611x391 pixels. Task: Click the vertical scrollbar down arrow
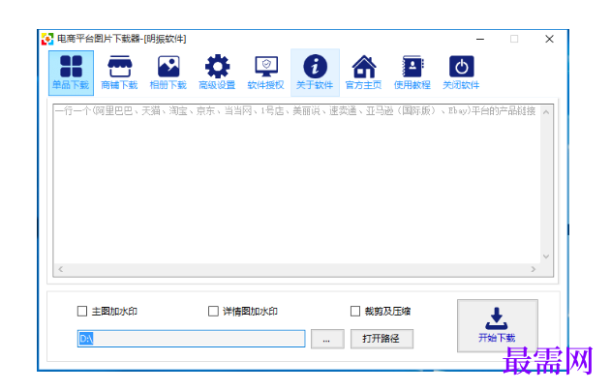(x=546, y=256)
